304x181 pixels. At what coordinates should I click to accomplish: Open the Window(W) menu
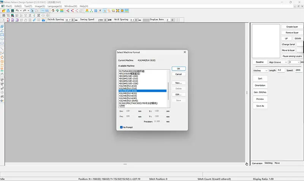tap(71, 6)
